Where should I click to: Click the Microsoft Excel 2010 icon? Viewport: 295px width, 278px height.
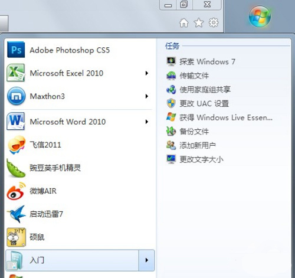pyautogui.click(x=16, y=73)
